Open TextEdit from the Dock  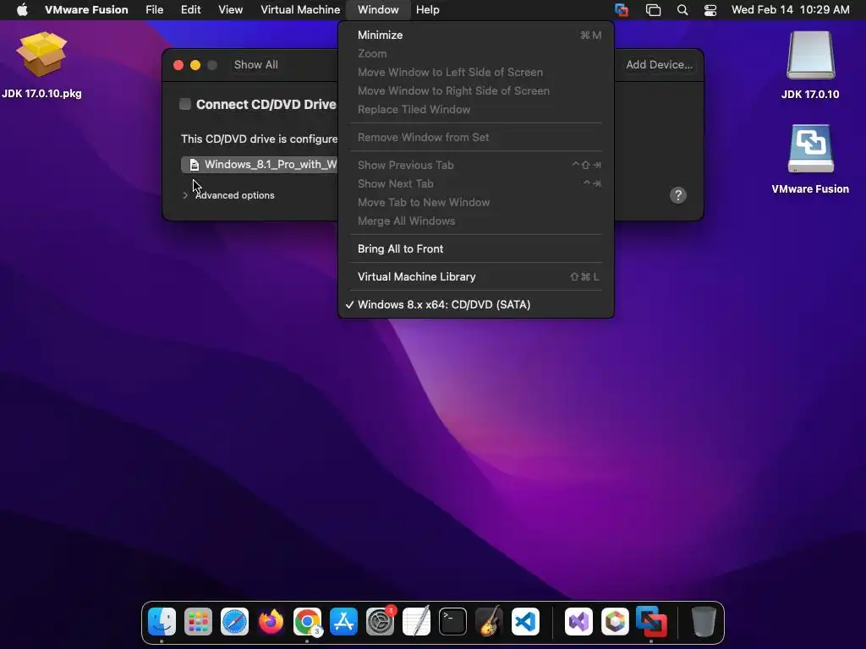click(x=416, y=621)
